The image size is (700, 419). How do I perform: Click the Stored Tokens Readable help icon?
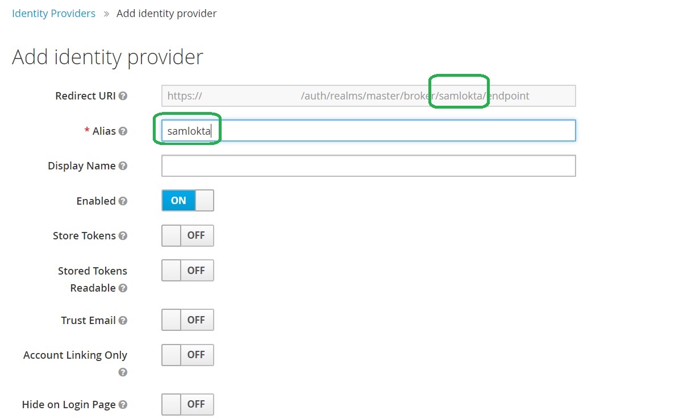(123, 288)
